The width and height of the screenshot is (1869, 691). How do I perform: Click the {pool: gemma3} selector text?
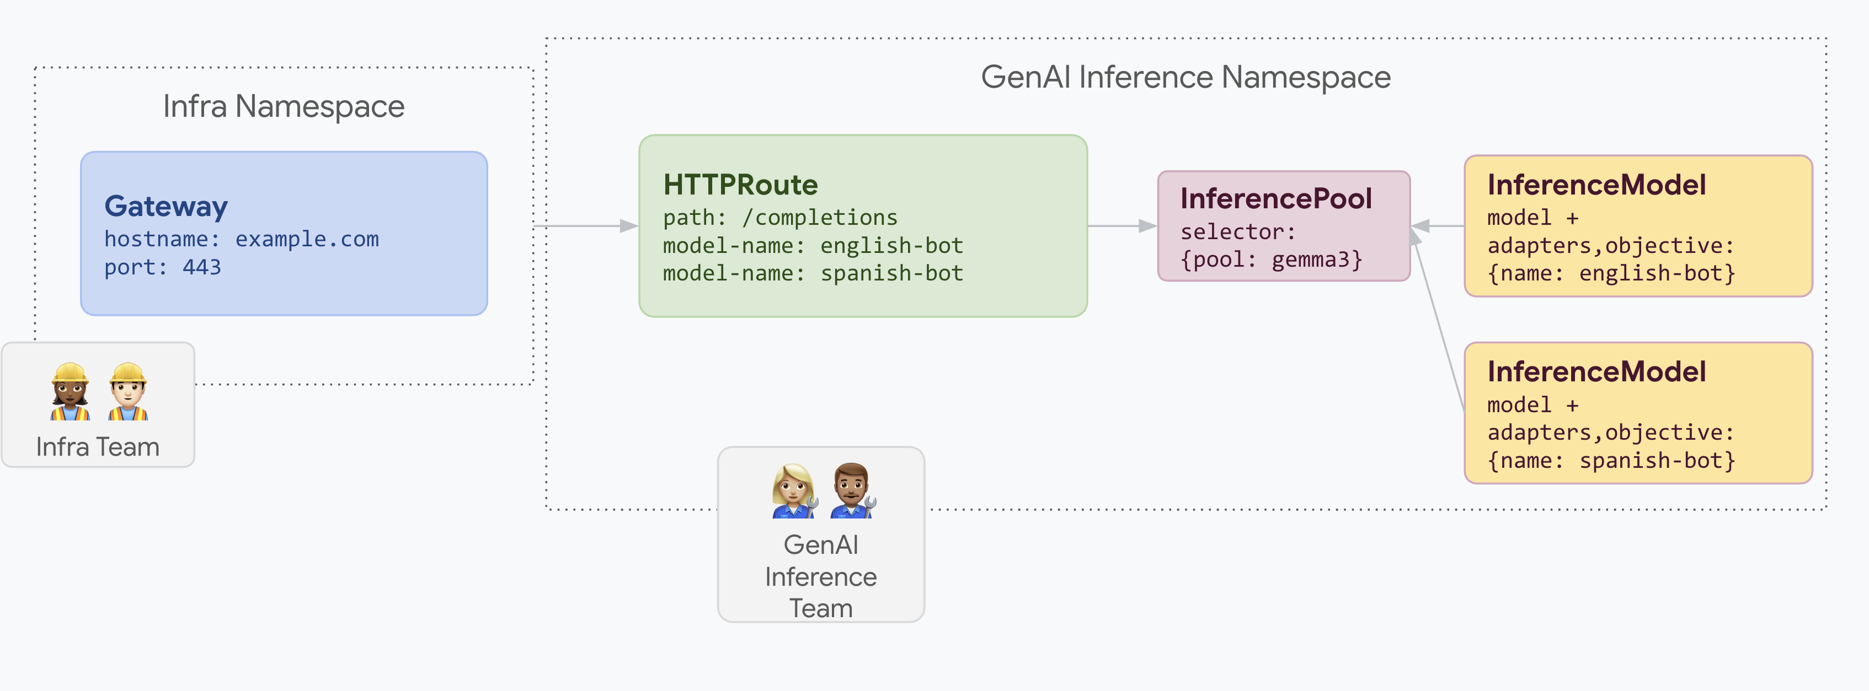tap(1271, 260)
